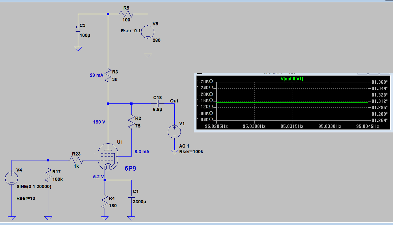Select the V5 voltage source symbol

(x=148, y=32)
